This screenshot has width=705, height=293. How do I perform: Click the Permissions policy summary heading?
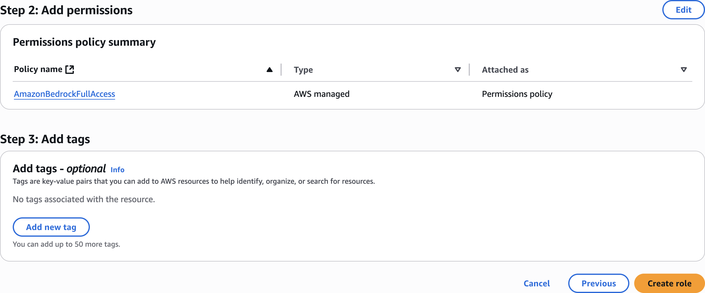coord(84,42)
